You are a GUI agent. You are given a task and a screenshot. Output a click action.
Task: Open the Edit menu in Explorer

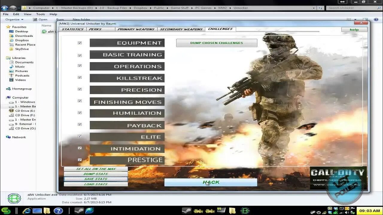click(16, 14)
